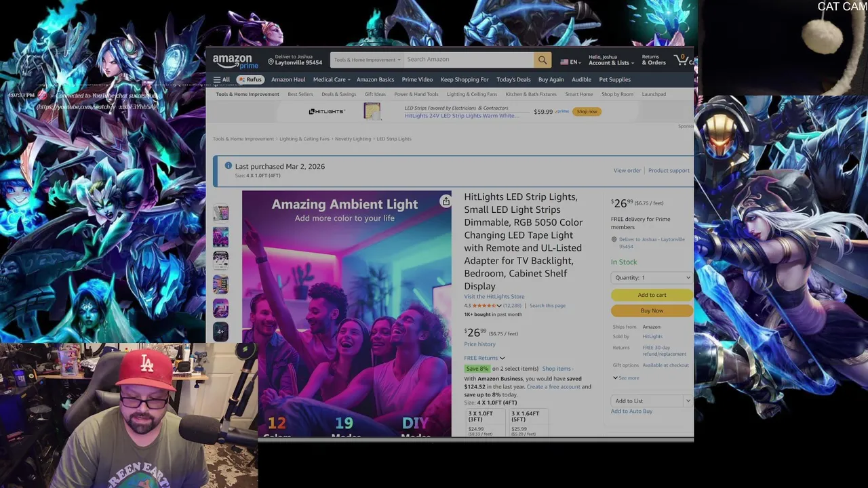Expand the Medical Care menu
This screenshot has height=488, width=868.
(x=332, y=79)
